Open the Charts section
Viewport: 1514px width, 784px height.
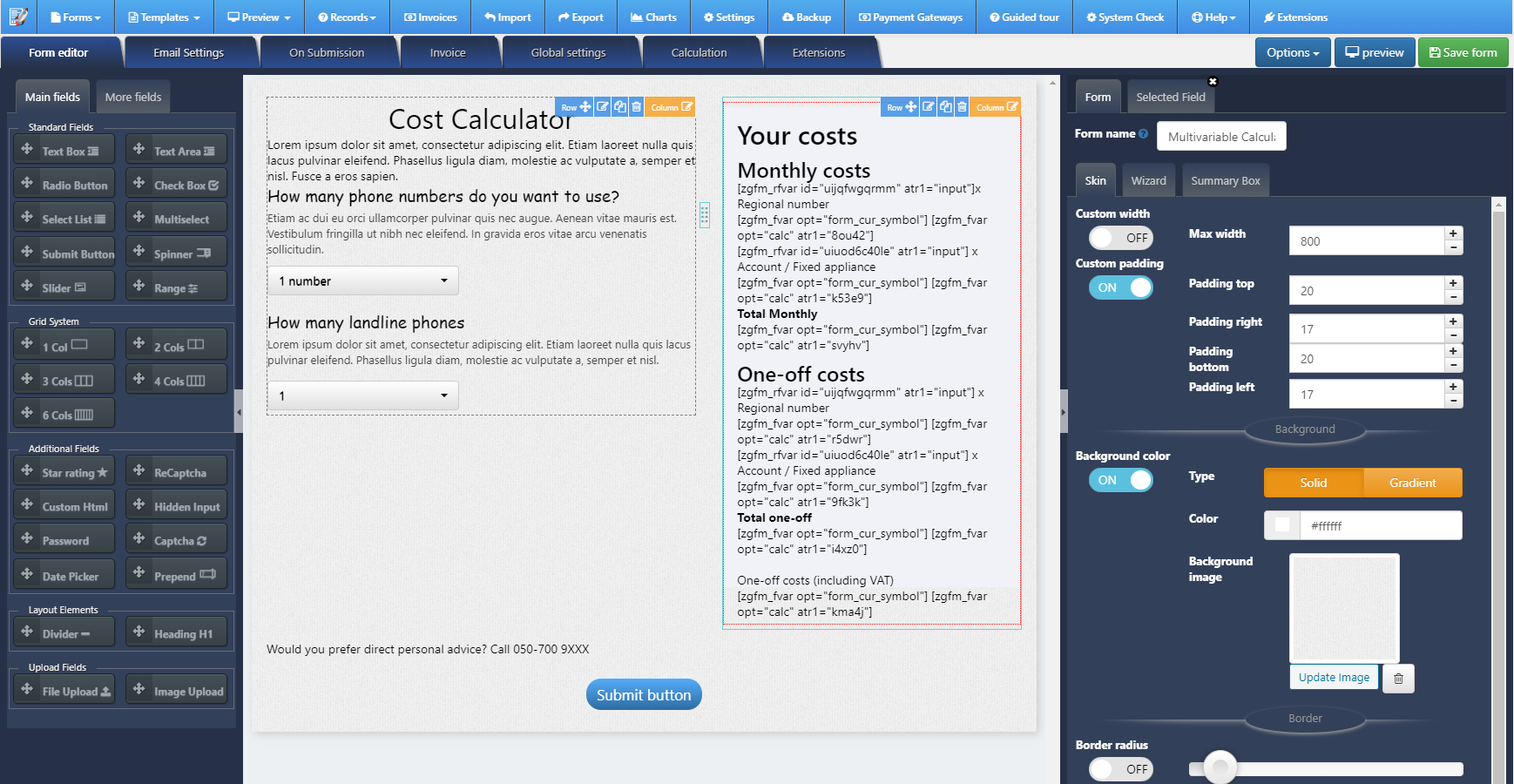[x=653, y=17]
